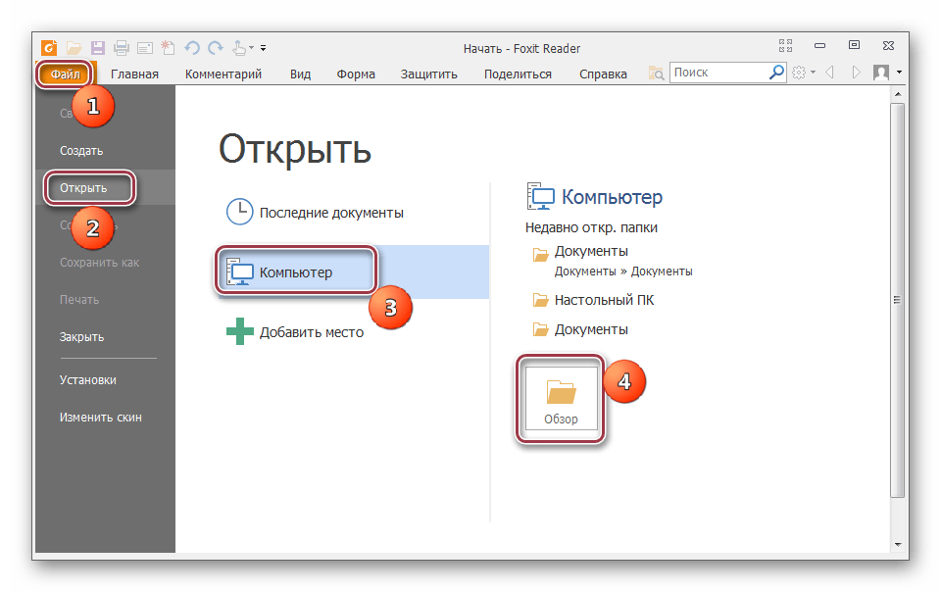
Task: Click the Hand tool touch-mode icon
Action: 239,47
